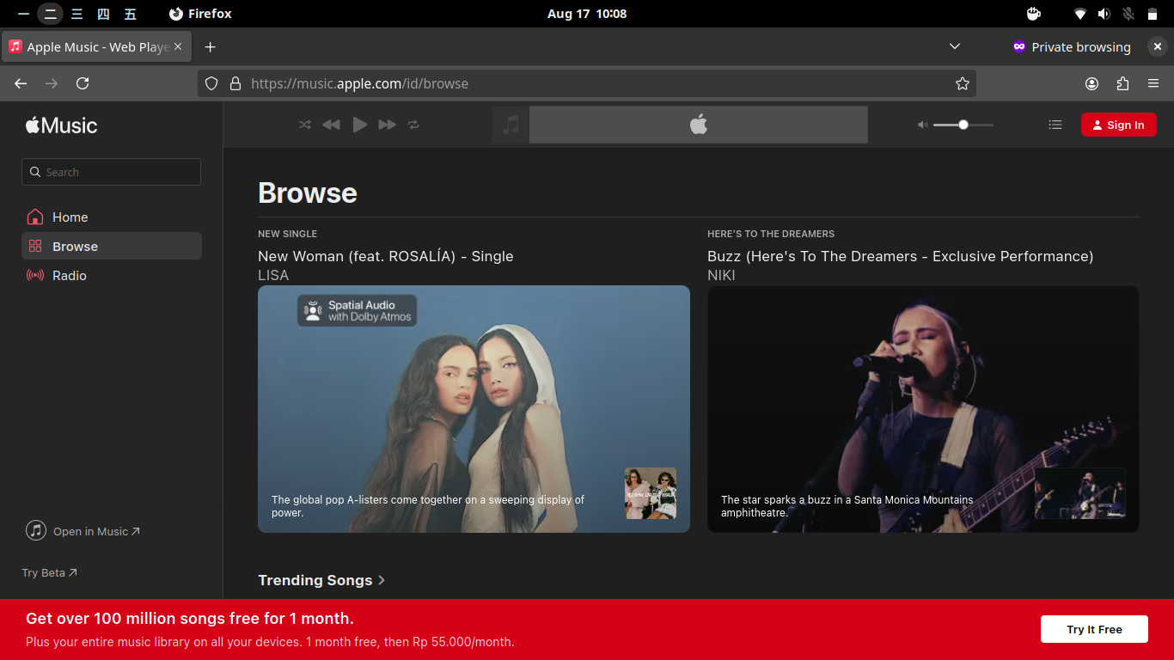The height and width of the screenshot is (660, 1174).
Task: Expand the Trending Songs section chevron
Action: (x=382, y=580)
